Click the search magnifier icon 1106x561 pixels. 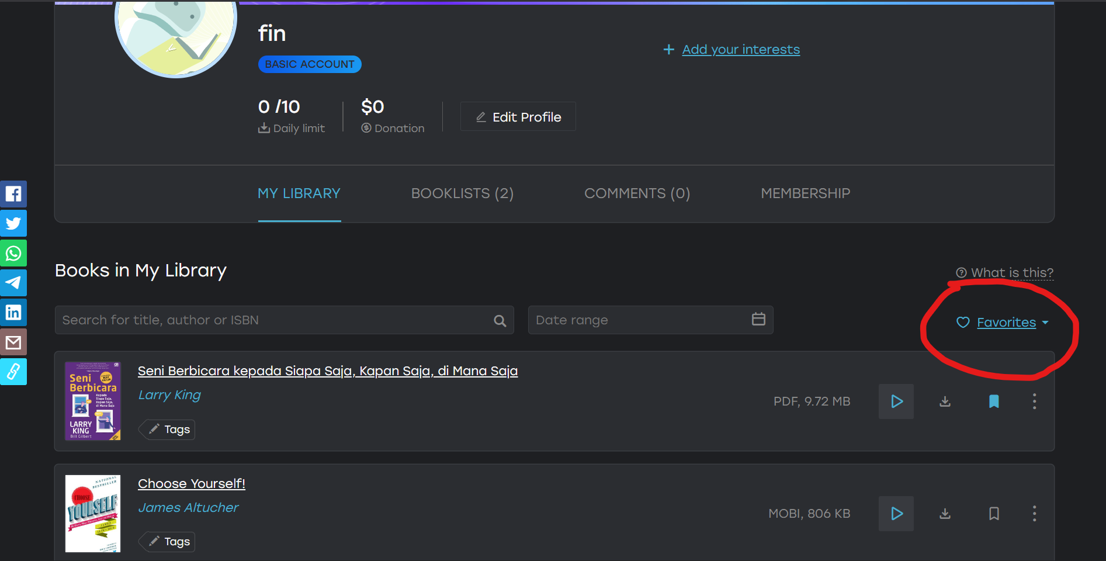click(x=500, y=320)
